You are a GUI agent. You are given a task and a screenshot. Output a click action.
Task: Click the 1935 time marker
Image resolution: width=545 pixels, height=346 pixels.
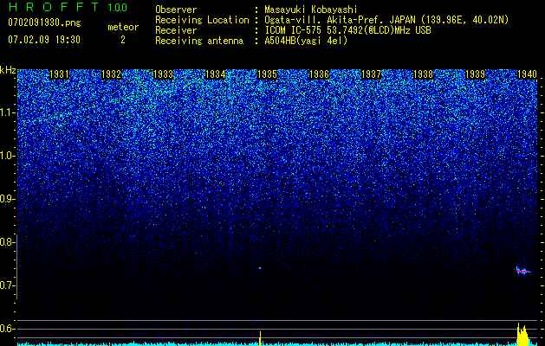[267, 74]
